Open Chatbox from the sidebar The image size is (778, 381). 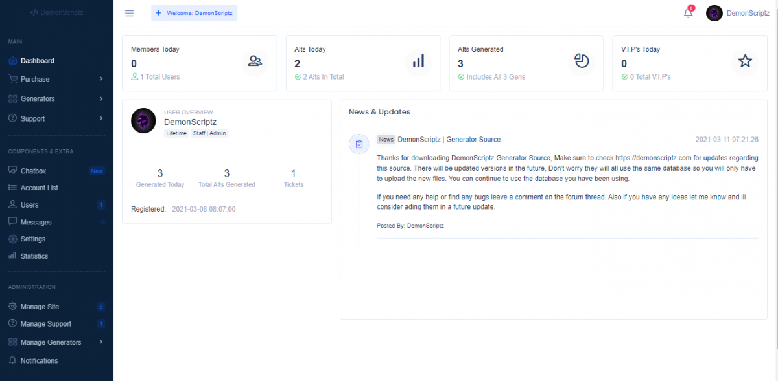33,171
